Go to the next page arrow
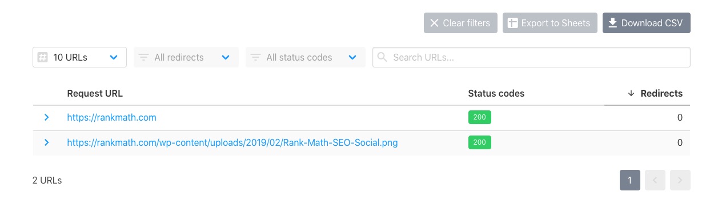The width and height of the screenshot is (722, 207). (x=680, y=180)
